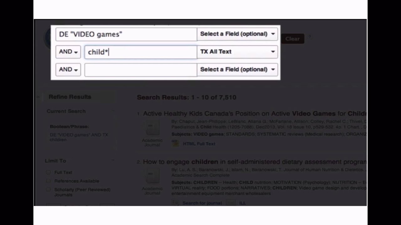Collapse the Refine Results sidebar arrows

coord(38,97)
